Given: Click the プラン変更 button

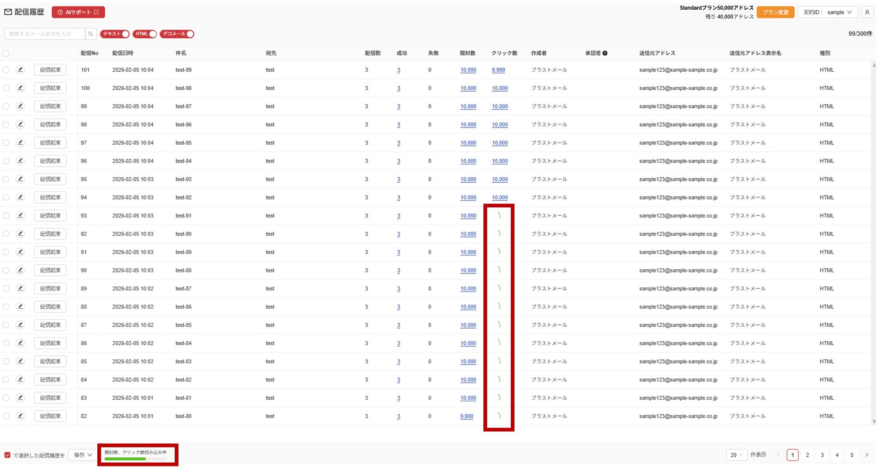Looking at the screenshot, I should 775,12.
